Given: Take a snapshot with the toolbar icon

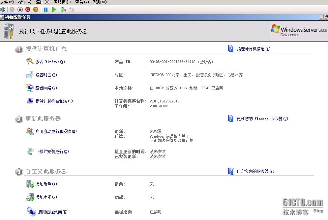Looking at the screenshot, I should pos(64,10).
